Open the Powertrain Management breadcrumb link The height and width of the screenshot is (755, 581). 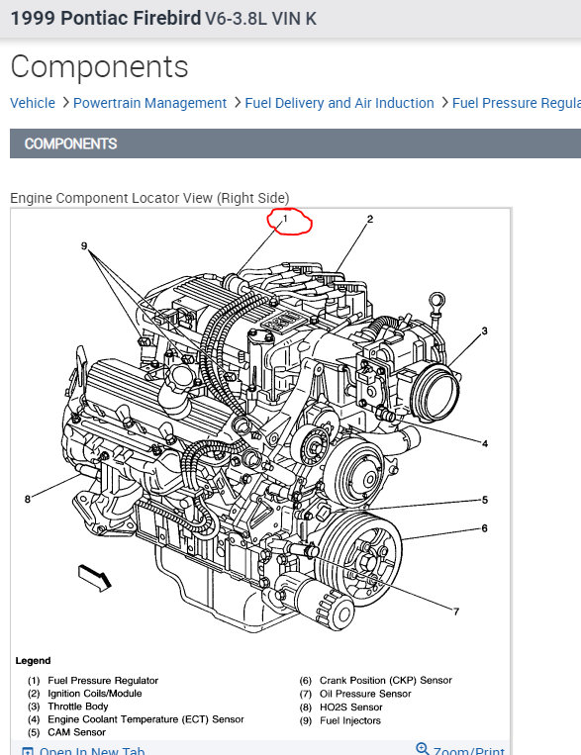pos(149,103)
